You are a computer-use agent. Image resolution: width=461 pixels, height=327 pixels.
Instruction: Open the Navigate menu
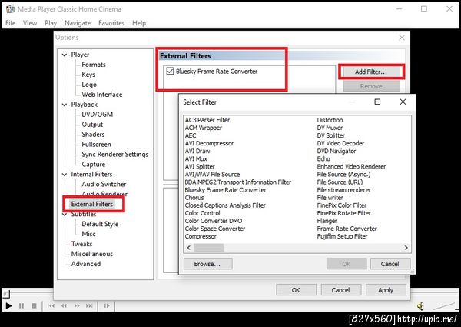pos(78,23)
